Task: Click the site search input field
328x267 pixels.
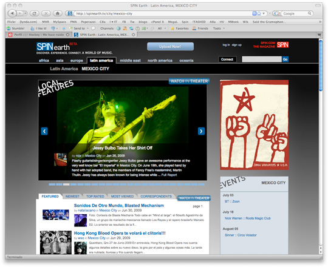Action: (262, 59)
